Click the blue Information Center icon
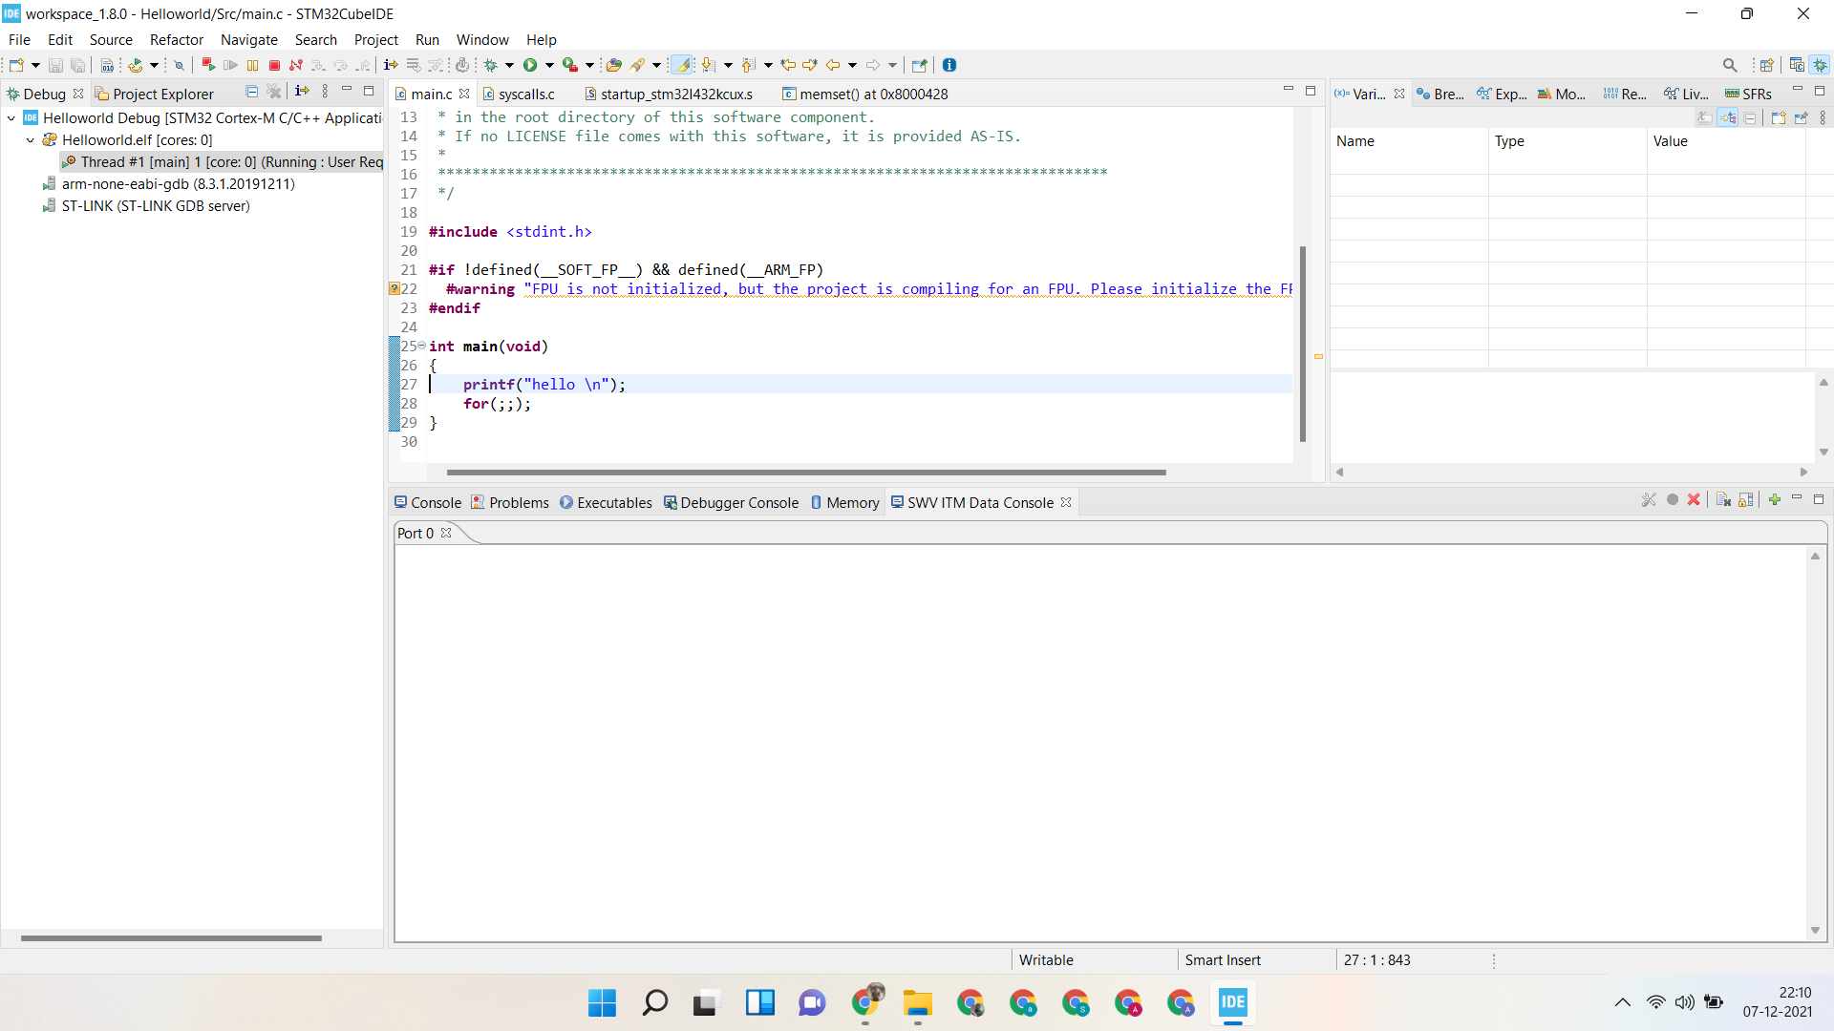1834x1031 pixels. [x=949, y=65]
